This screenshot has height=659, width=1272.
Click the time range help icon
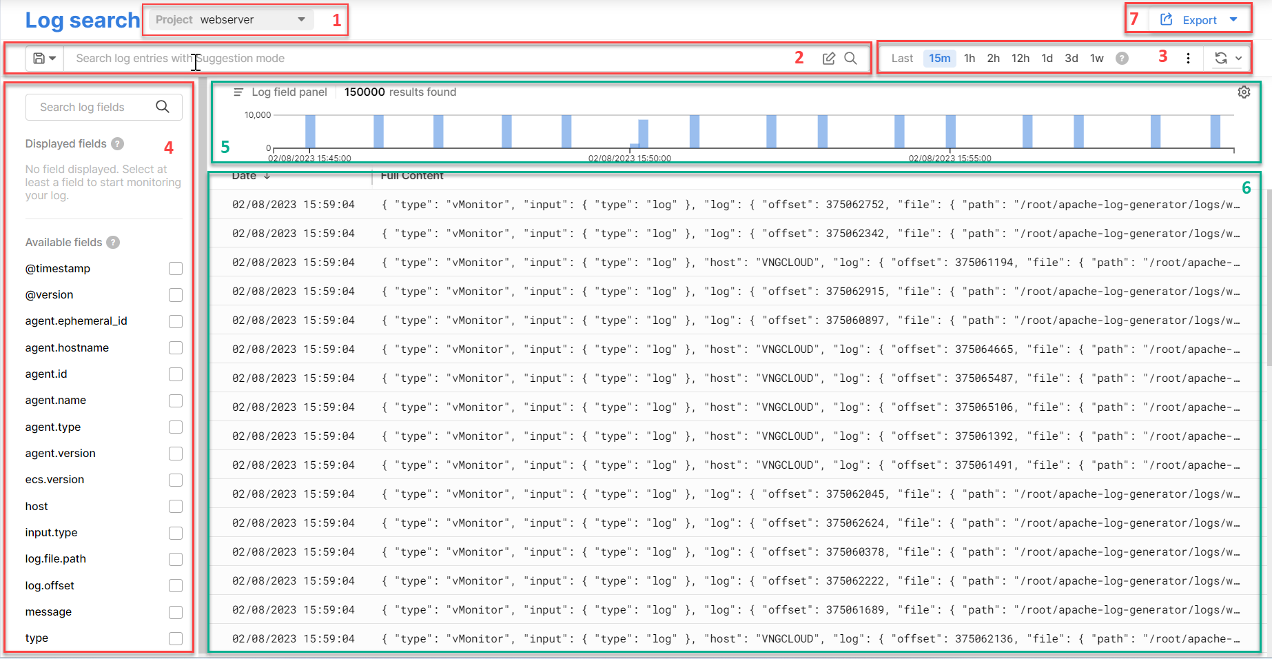[x=1122, y=59]
